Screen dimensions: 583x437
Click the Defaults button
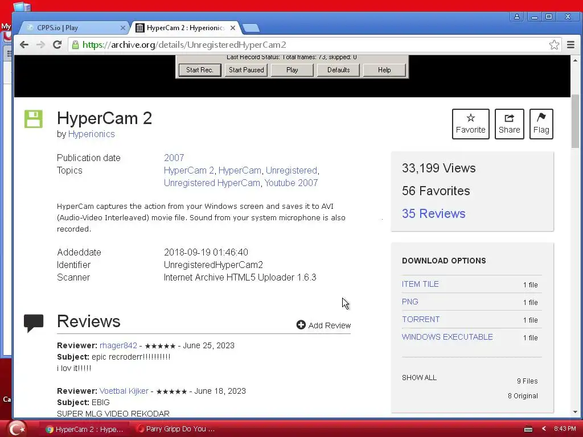click(x=338, y=70)
